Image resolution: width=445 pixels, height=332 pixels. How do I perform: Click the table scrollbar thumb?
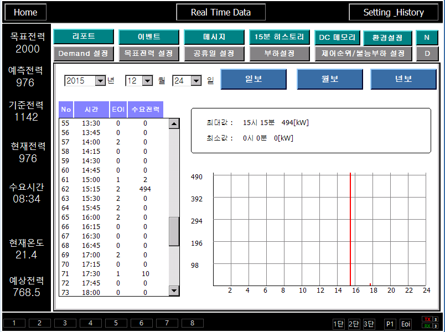tap(174, 231)
